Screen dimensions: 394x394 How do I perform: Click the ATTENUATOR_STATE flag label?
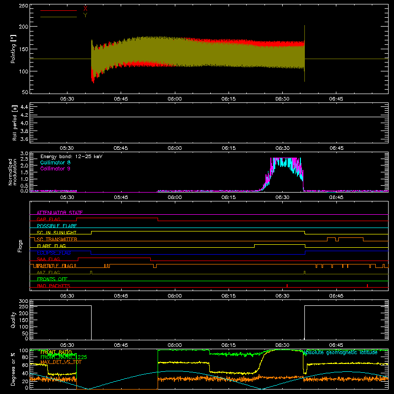pyautogui.click(x=60, y=213)
